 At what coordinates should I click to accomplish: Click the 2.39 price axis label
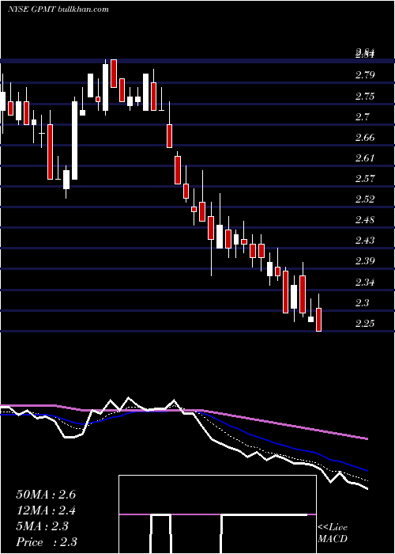coord(365,261)
